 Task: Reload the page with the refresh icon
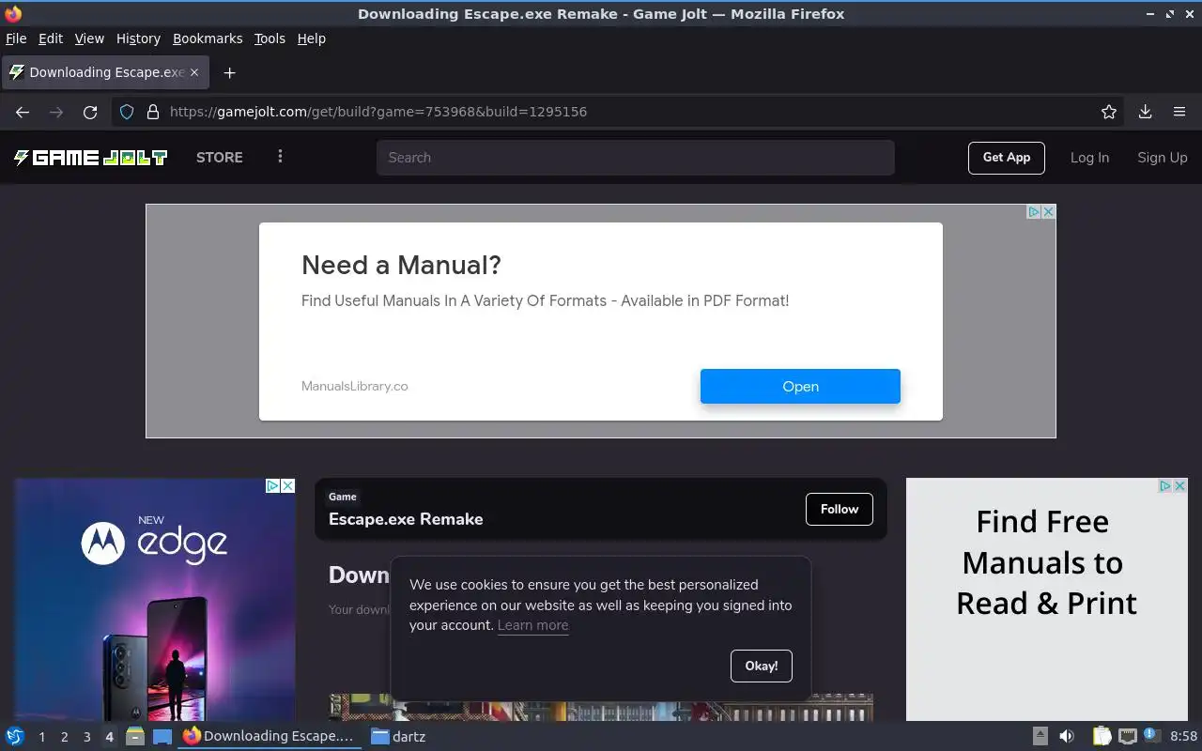tap(90, 112)
